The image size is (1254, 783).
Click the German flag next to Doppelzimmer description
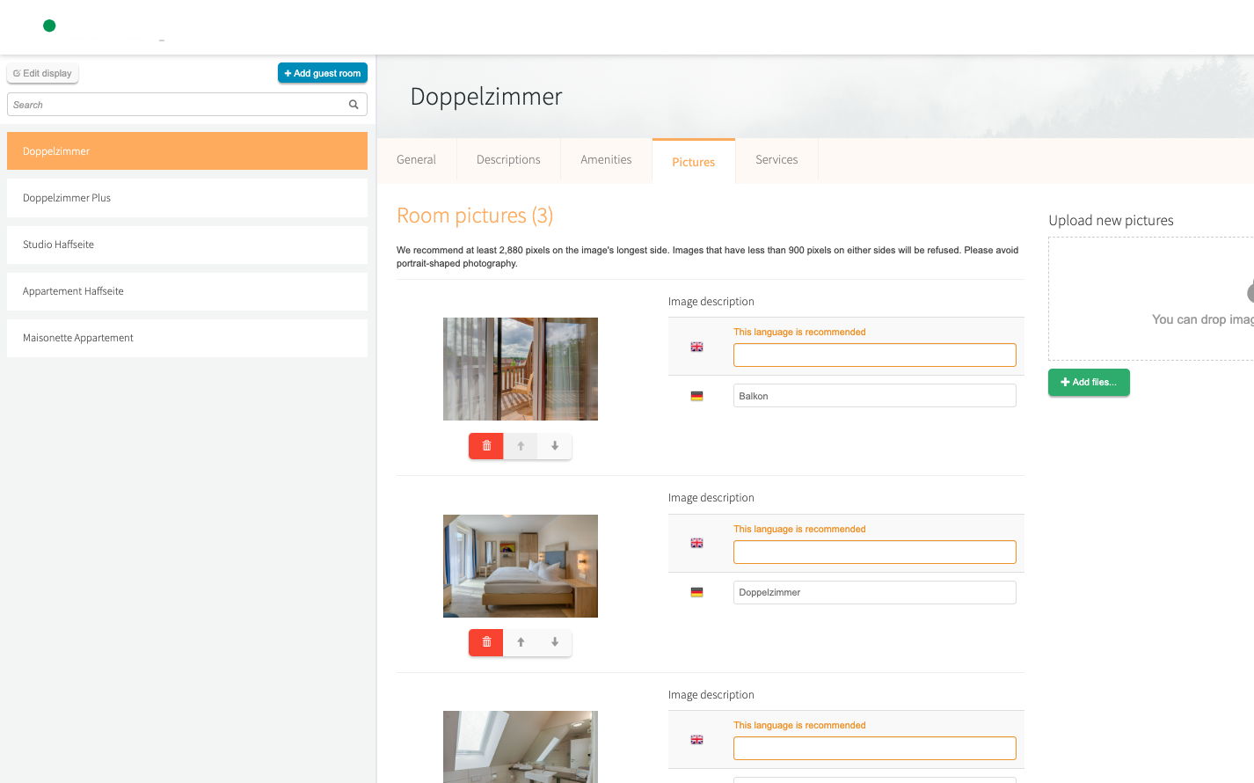pos(696,592)
